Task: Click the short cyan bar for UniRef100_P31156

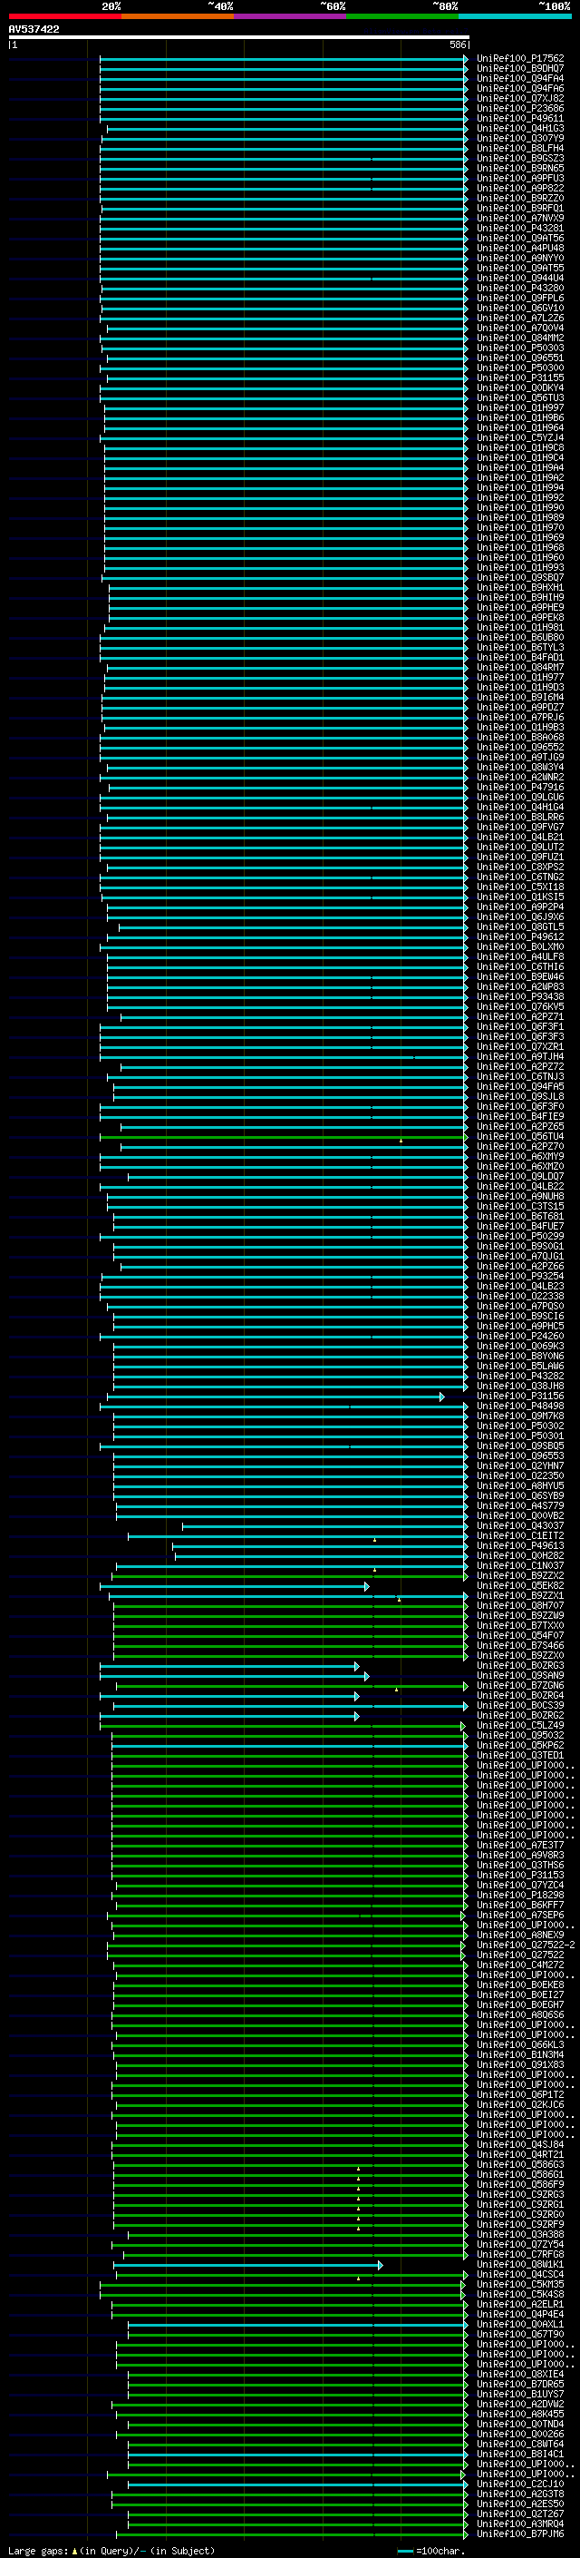Action: [276, 1397]
